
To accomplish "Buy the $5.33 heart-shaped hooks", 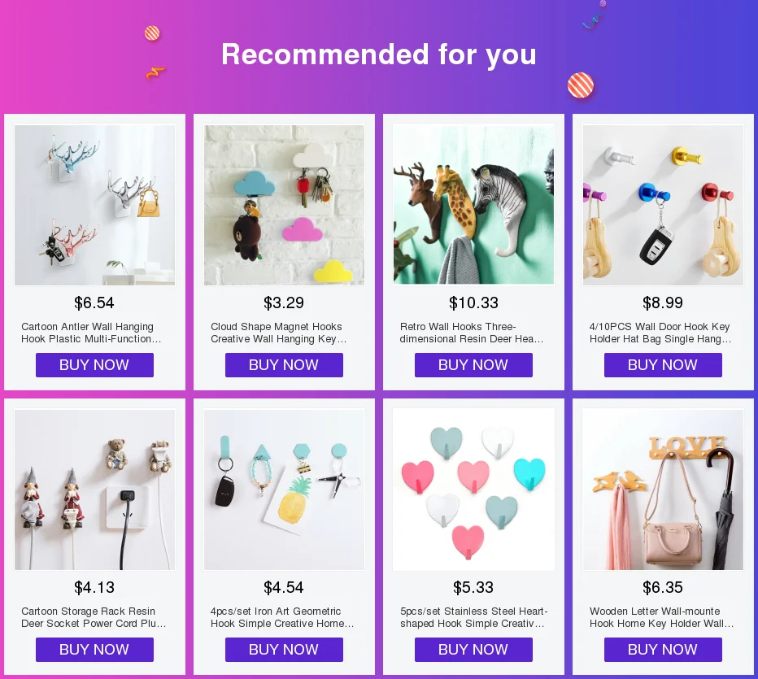I will [x=473, y=650].
